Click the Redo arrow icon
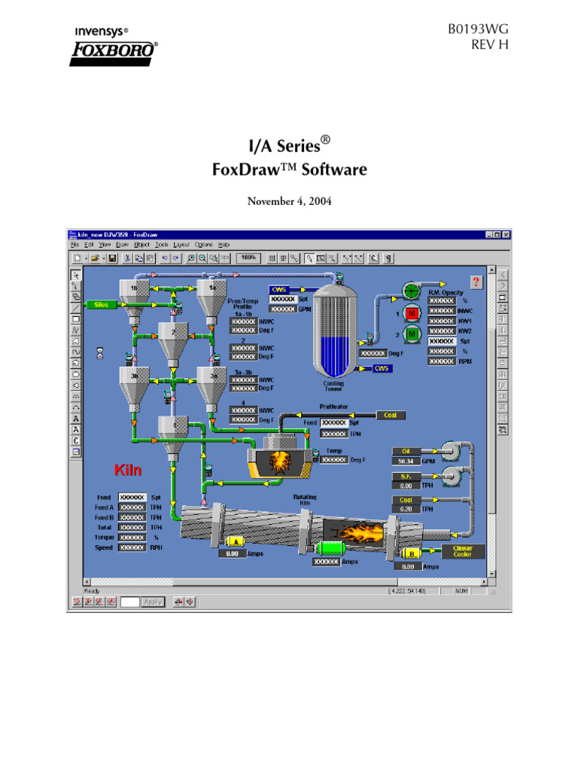The width and height of the screenshot is (578, 771). click(176, 258)
